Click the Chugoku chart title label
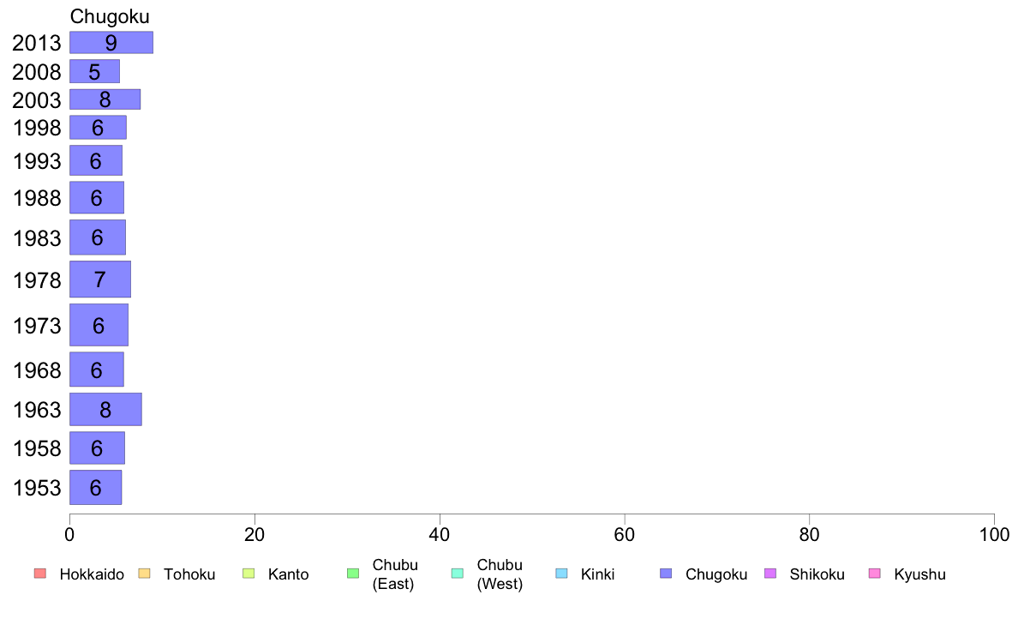The height and width of the screenshot is (631, 1018). [110, 16]
